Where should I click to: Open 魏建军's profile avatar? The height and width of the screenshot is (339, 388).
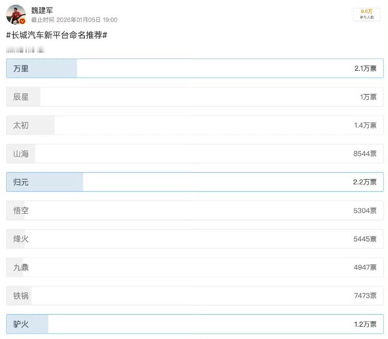click(16, 14)
